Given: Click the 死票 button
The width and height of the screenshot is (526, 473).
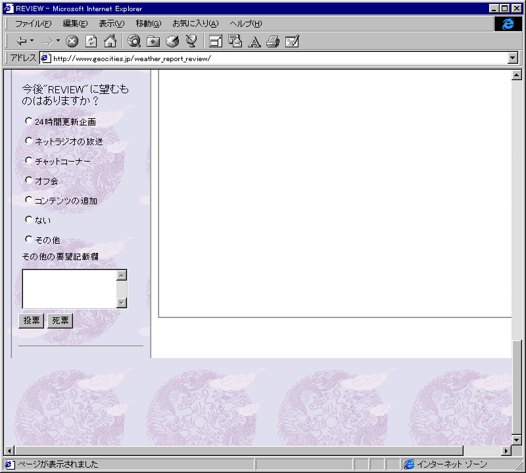Looking at the screenshot, I should coord(60,321).
